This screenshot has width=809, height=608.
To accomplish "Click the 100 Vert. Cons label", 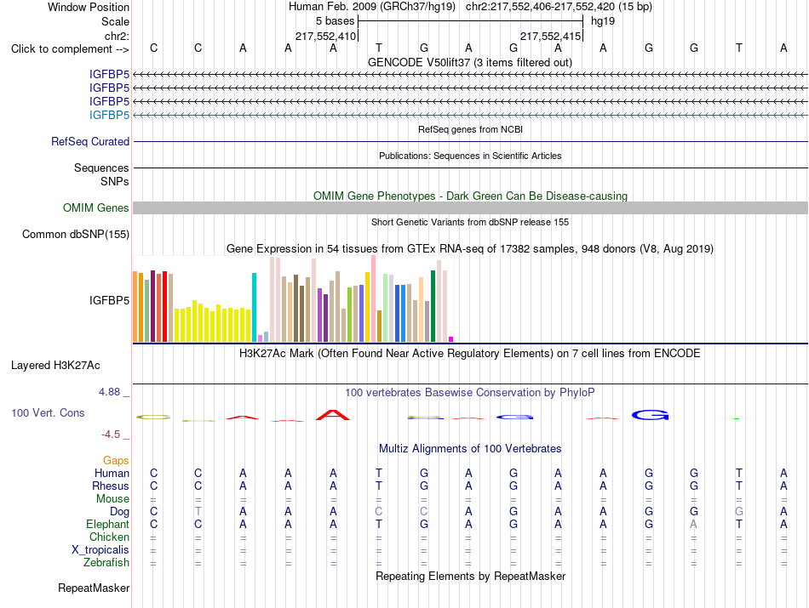I will [48, 412].
